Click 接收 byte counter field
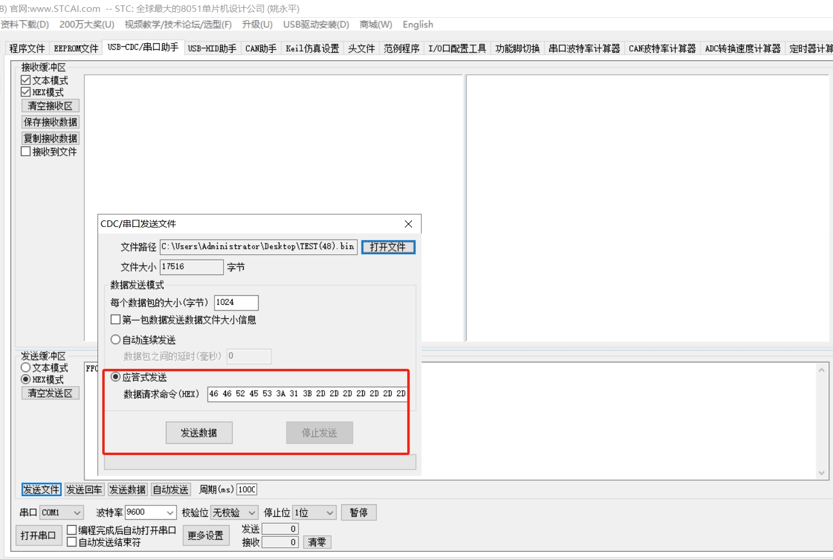The height and width of the screenshot is (559, 833). [x=280, y=542]
